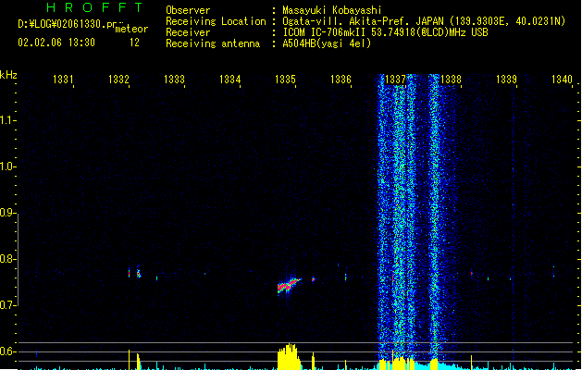
Task: Click time axis marker 1337
Action: pos(396,80)
